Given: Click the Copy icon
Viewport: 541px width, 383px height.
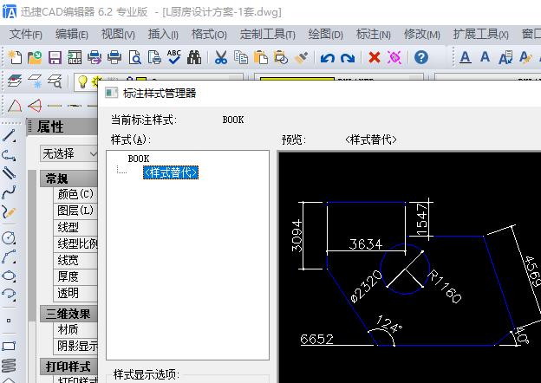Looking at the screenshot, I should tap(241, 57).
